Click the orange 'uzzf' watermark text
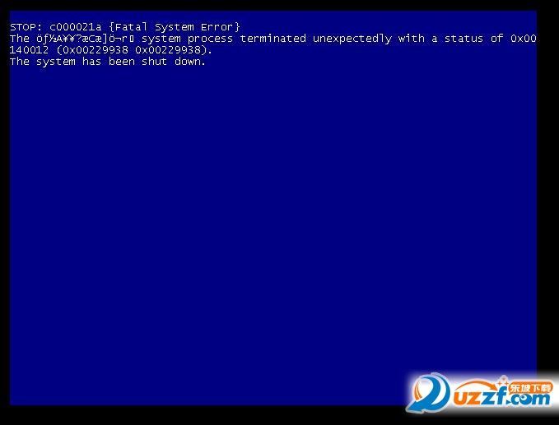 click(479, 397)
